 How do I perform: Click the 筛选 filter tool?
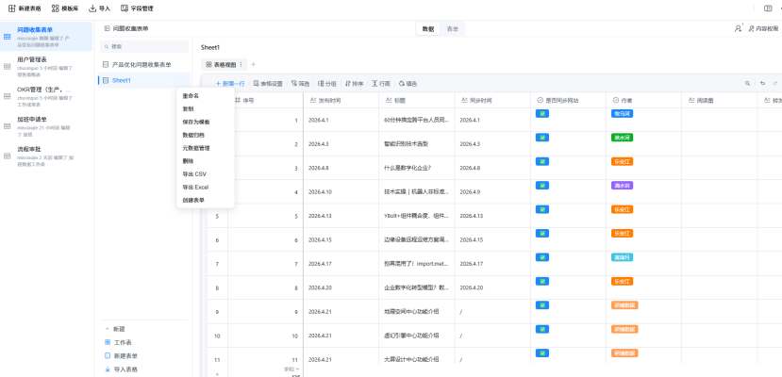coord(301,84)
